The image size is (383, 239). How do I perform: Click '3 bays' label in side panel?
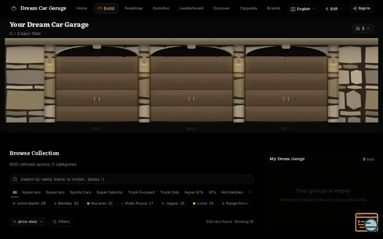(x=368, y=159)
